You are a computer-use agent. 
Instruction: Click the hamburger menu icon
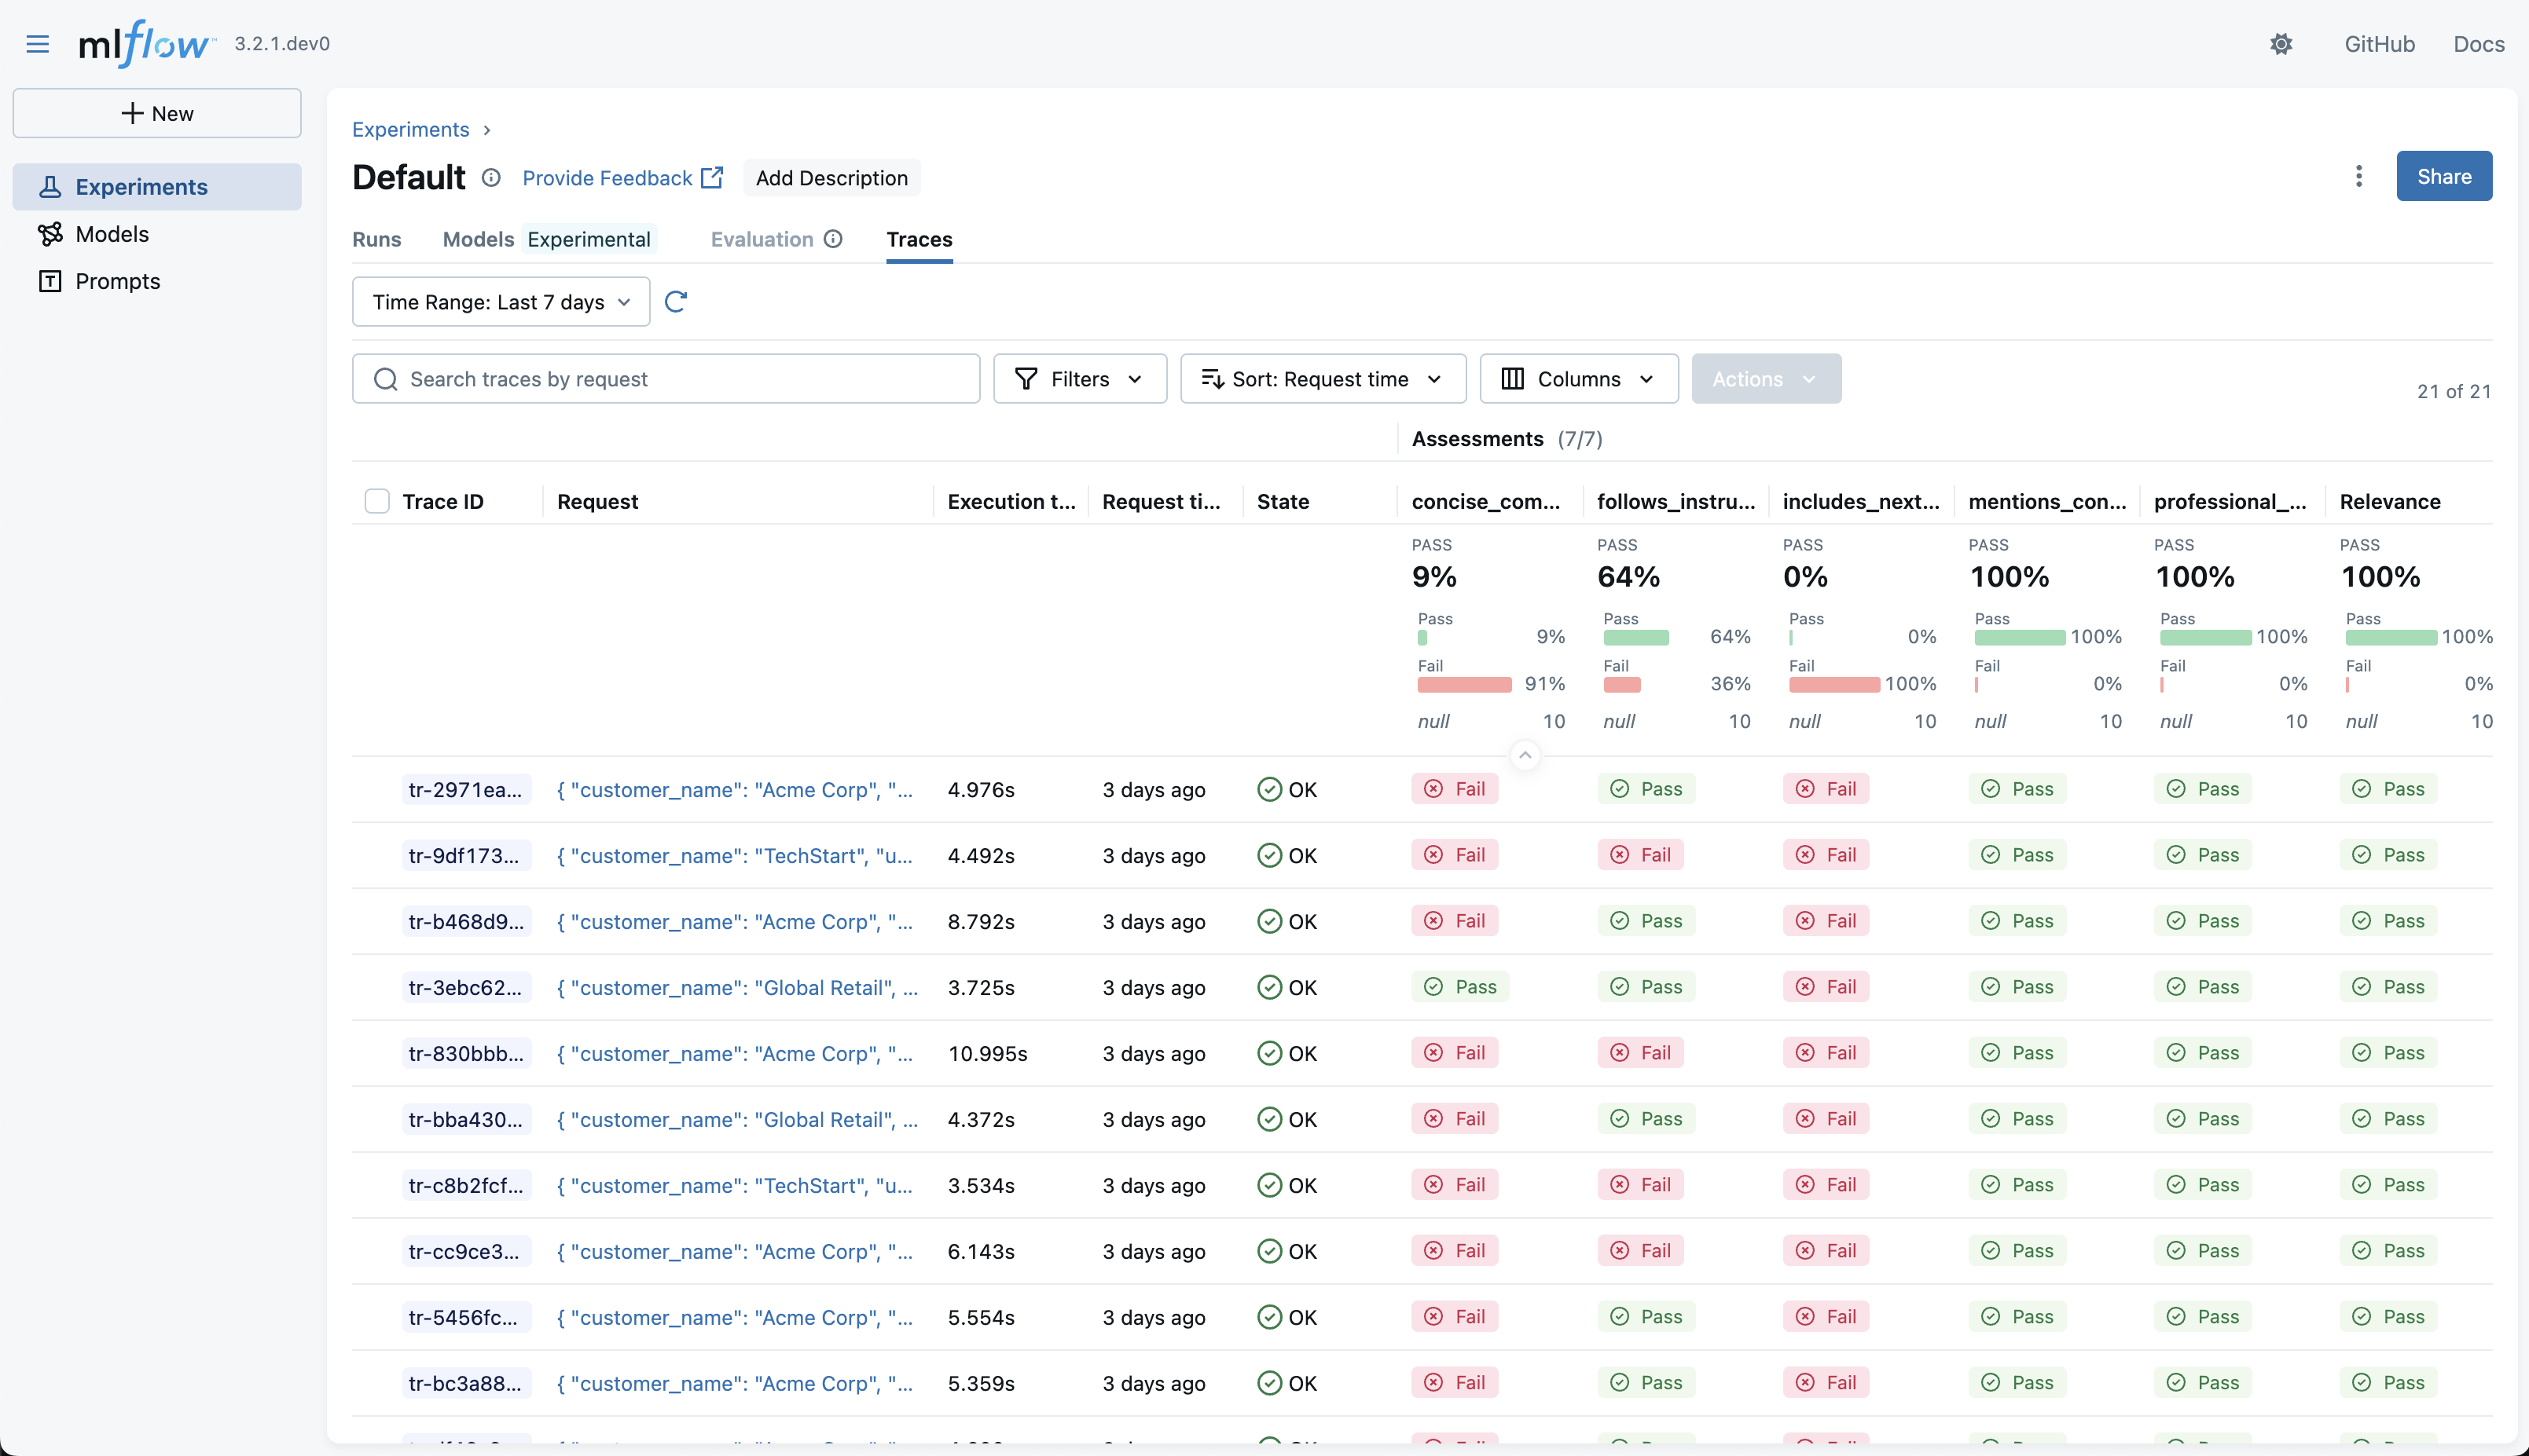pos(37,44)
